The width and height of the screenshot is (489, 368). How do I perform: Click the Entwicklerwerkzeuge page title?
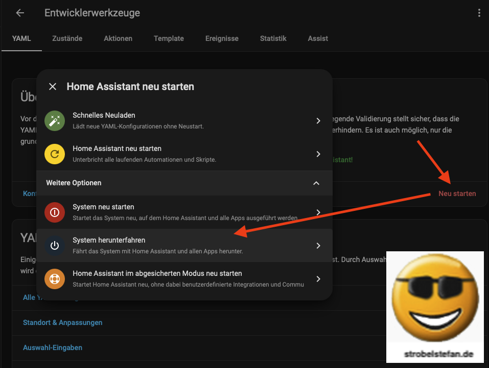[92, 13]
